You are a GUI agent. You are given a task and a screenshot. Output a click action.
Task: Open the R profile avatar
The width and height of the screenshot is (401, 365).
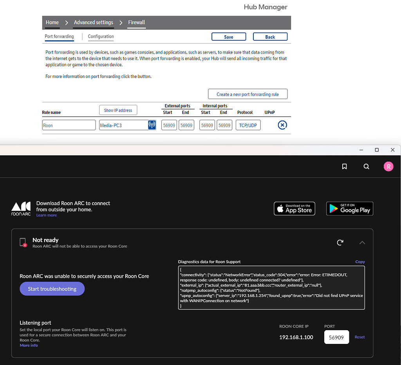pyautogui.click(x=388, y=166)
